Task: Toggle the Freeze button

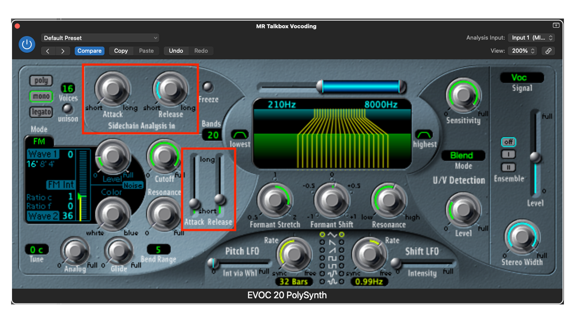Action: pos(208,87)
